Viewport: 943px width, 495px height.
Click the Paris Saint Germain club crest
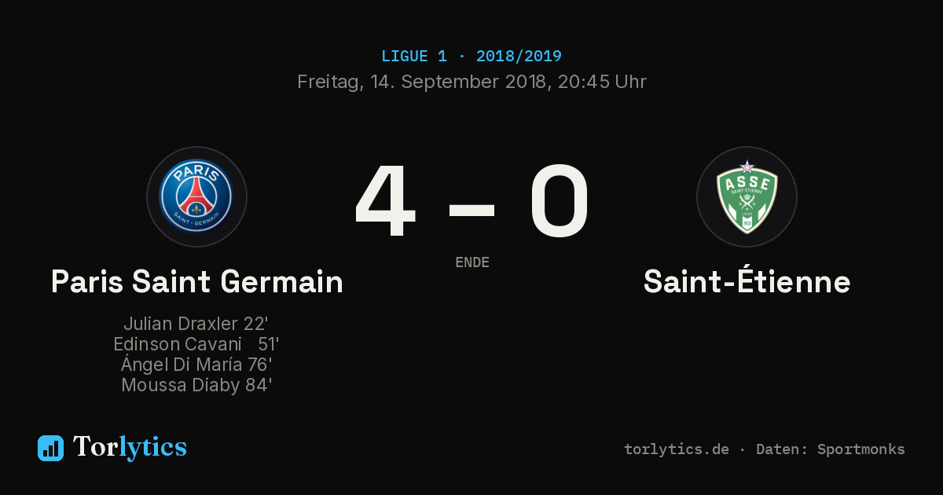coord(196,196)
